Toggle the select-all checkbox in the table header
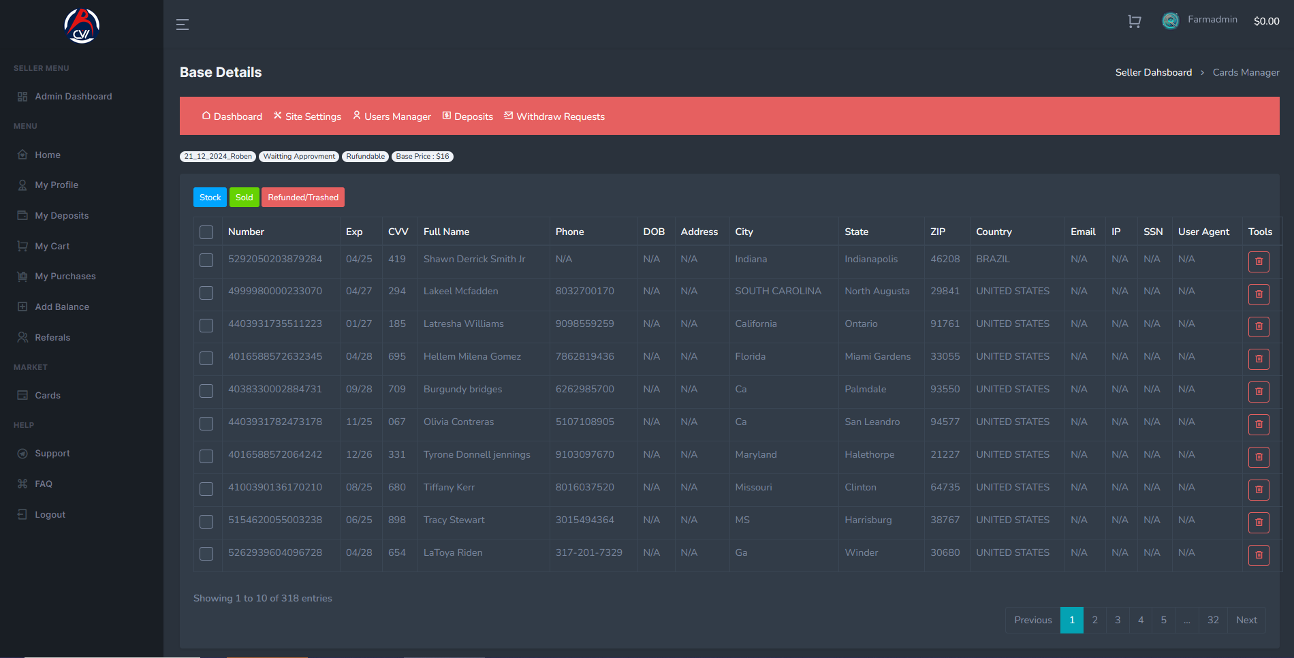This screenshot has height=658, width=1294. pos(206,232)
